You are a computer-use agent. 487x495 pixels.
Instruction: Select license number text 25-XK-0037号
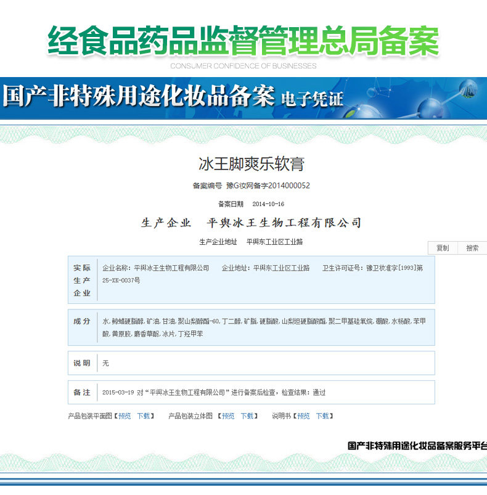point(121,280)
